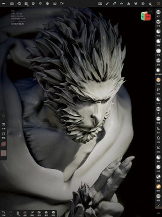This screenshot has height=217, width=162.
Task: Toggle the disabled circle falloff with red slash
Action: click(4, 144)
